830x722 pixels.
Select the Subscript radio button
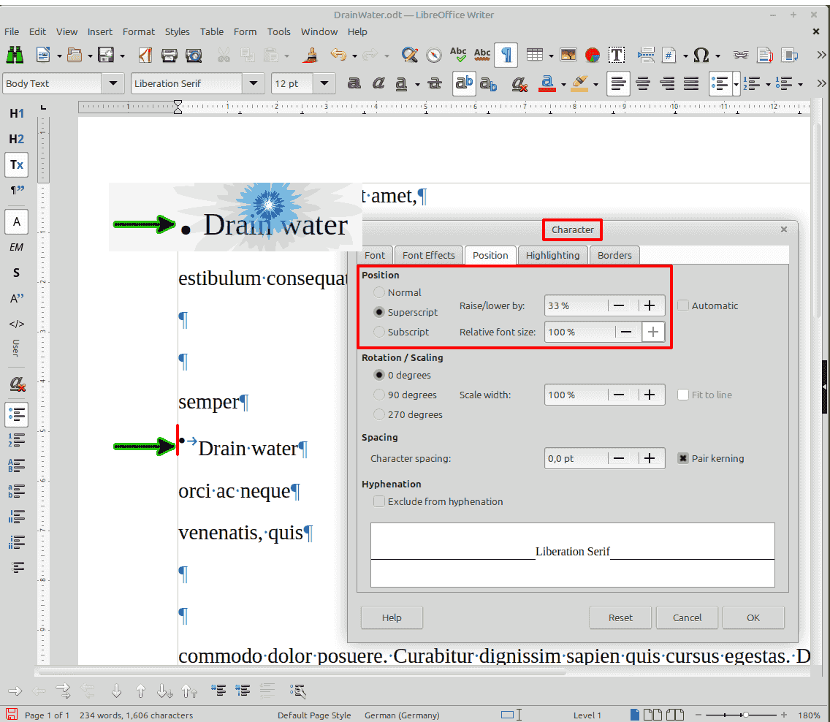379,332
